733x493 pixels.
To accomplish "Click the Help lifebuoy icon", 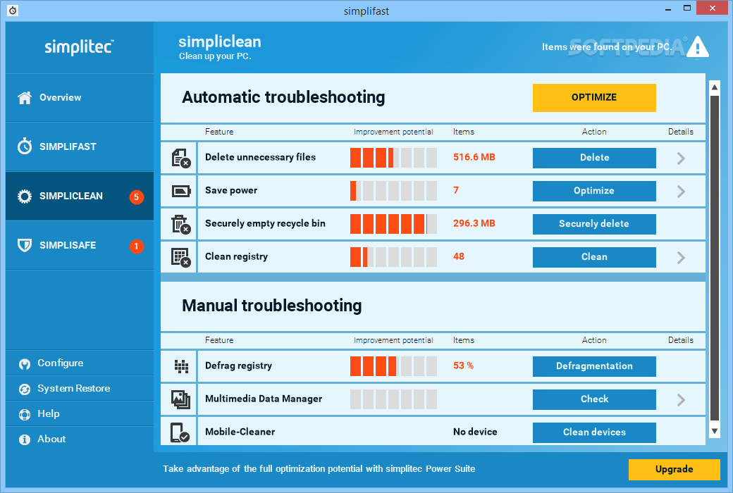I will (24, 415).
